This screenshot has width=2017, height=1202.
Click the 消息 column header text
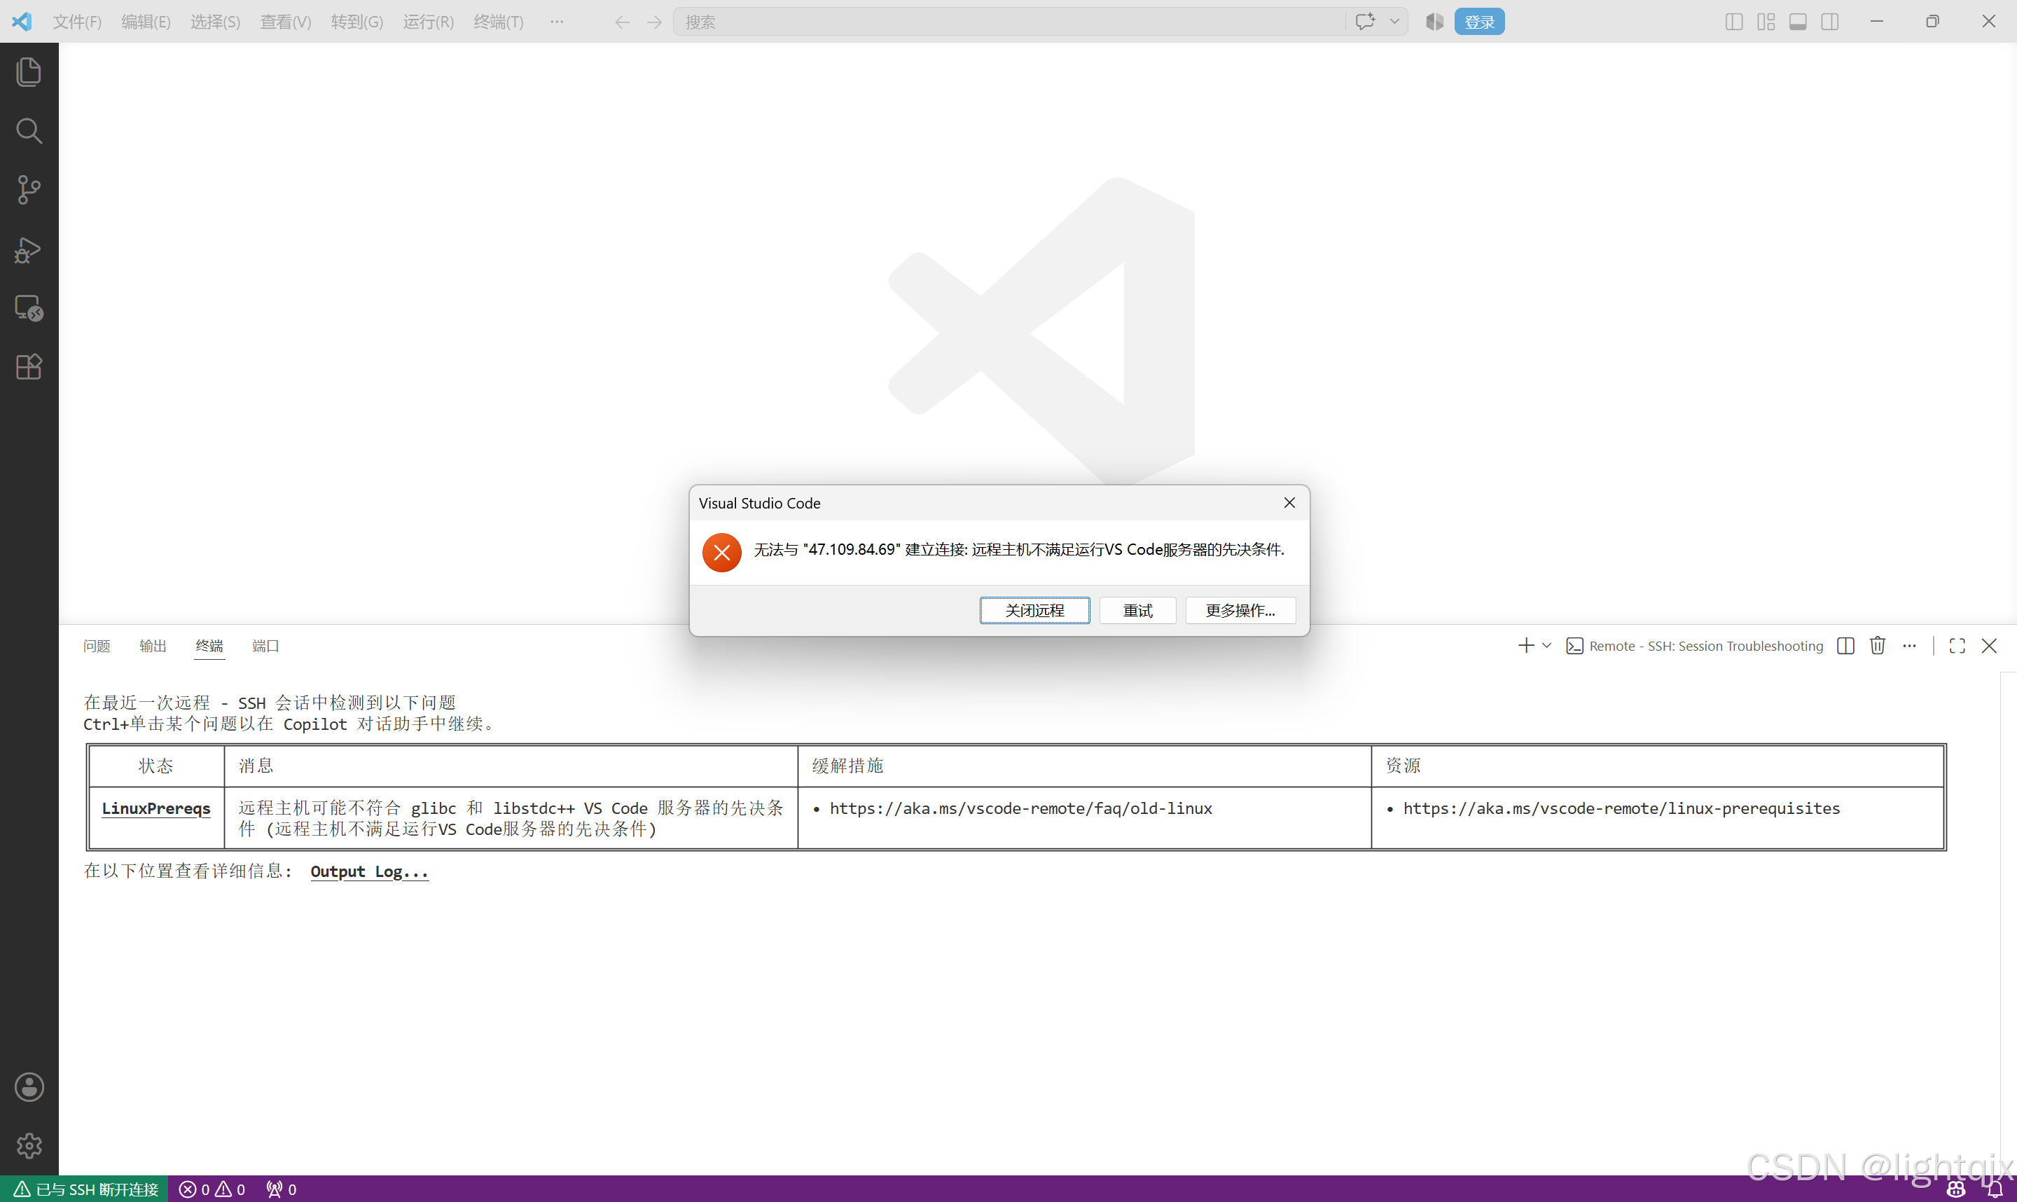point(257,766)
